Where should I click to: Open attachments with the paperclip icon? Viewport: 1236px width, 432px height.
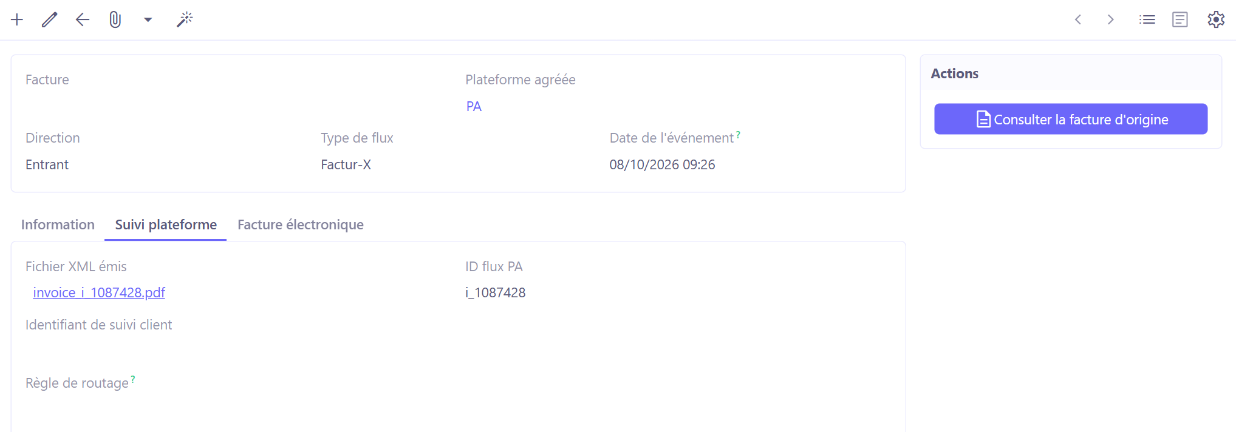(x=115, y=19)
